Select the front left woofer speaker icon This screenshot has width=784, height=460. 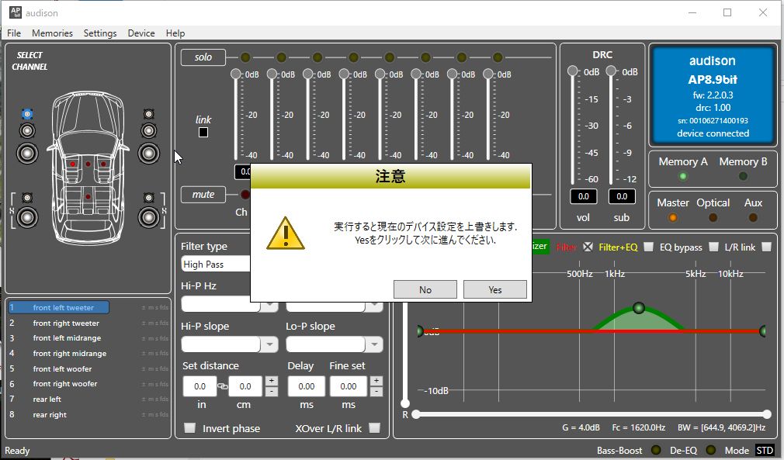[27, 154]
